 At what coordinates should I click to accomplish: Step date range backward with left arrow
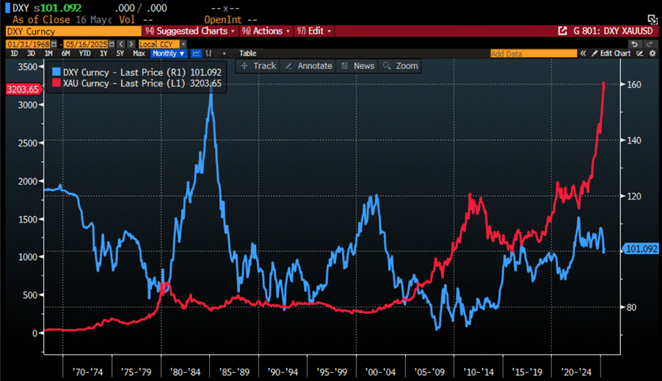click(121, 44)
